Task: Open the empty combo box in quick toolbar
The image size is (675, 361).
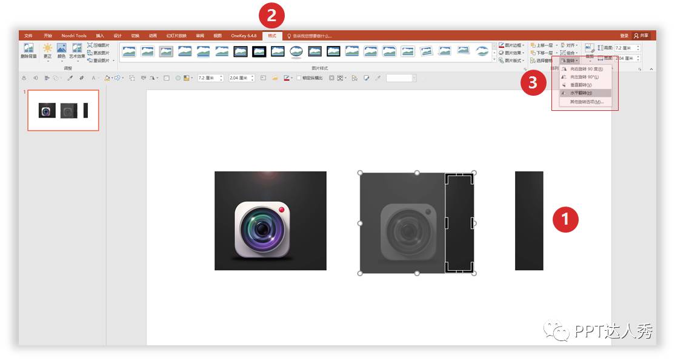Action: [x=401, y=78]
